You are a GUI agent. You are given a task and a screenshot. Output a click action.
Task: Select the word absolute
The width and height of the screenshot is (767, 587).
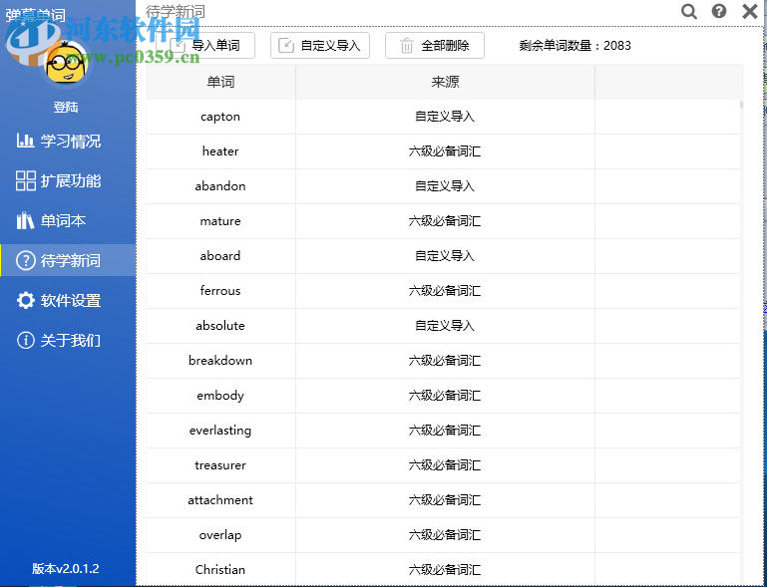click(220, 326)
